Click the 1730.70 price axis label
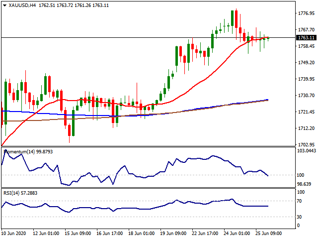This screenshot has width=318, height=239. coord(306,96)
